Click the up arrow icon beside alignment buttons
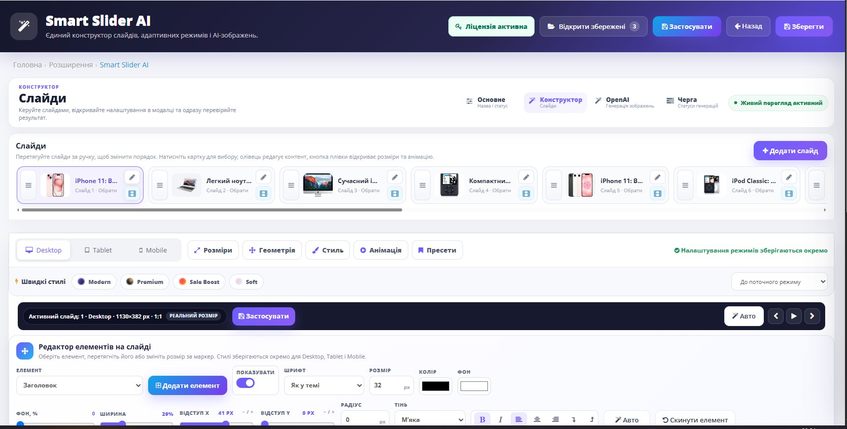This screenshot has width=847, height=429. [x=592, y=419]
